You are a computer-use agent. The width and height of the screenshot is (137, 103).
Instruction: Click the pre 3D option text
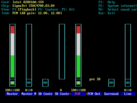95,79
